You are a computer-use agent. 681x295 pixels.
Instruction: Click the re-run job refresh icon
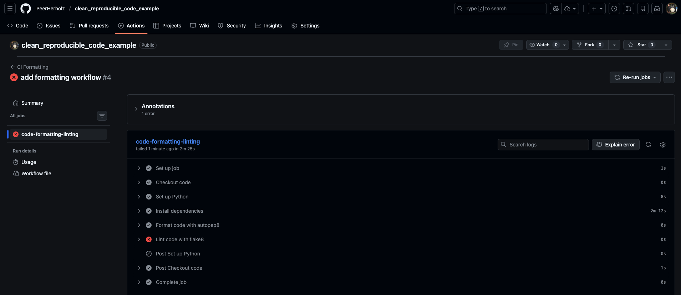point(648,145)
